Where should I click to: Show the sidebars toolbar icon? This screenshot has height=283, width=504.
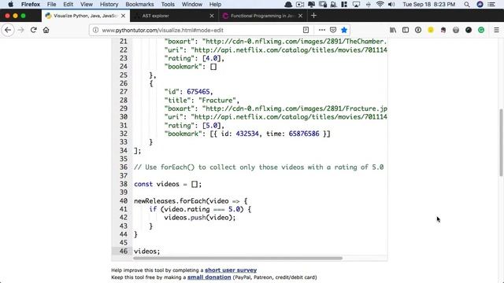406,30
